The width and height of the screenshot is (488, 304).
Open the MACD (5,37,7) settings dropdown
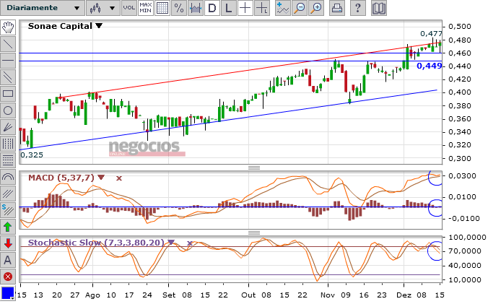[101, 178]
